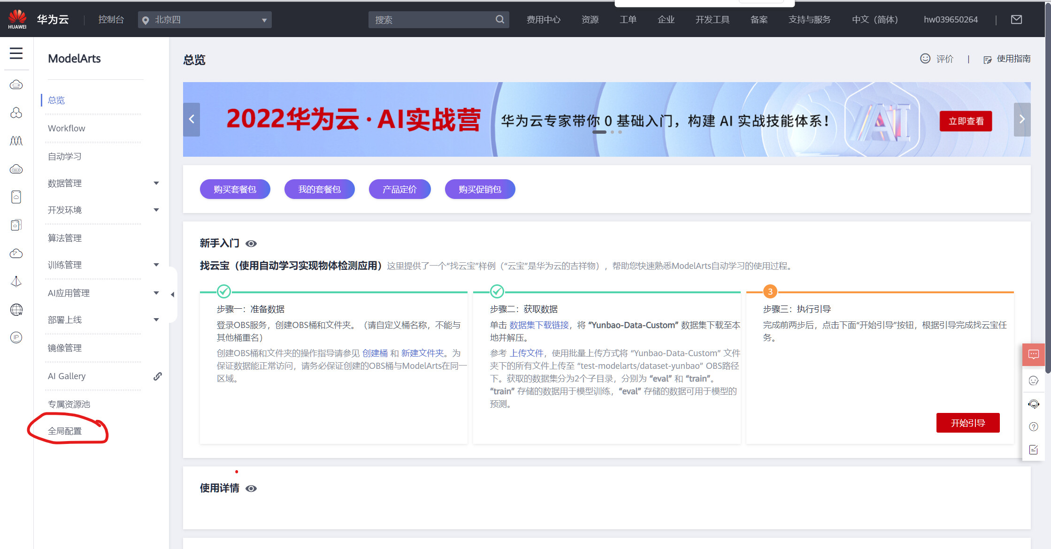Show previous banner with left arrow

[x=192, y=120]
